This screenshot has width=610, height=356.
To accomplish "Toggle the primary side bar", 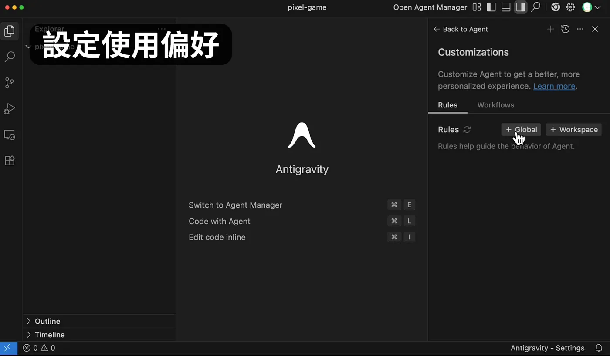I will (491, 7).
